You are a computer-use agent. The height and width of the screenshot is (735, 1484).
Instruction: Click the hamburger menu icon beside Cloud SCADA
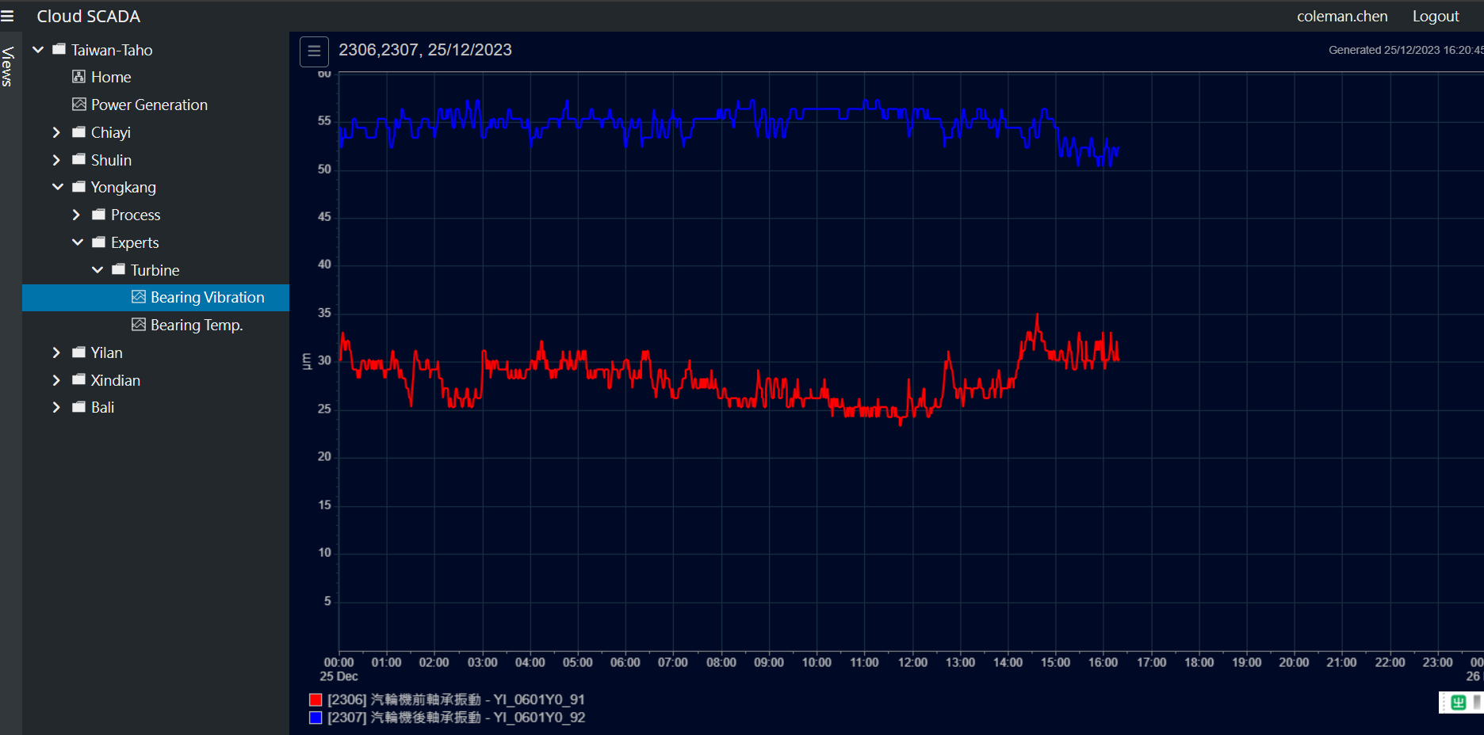point(8,16)
